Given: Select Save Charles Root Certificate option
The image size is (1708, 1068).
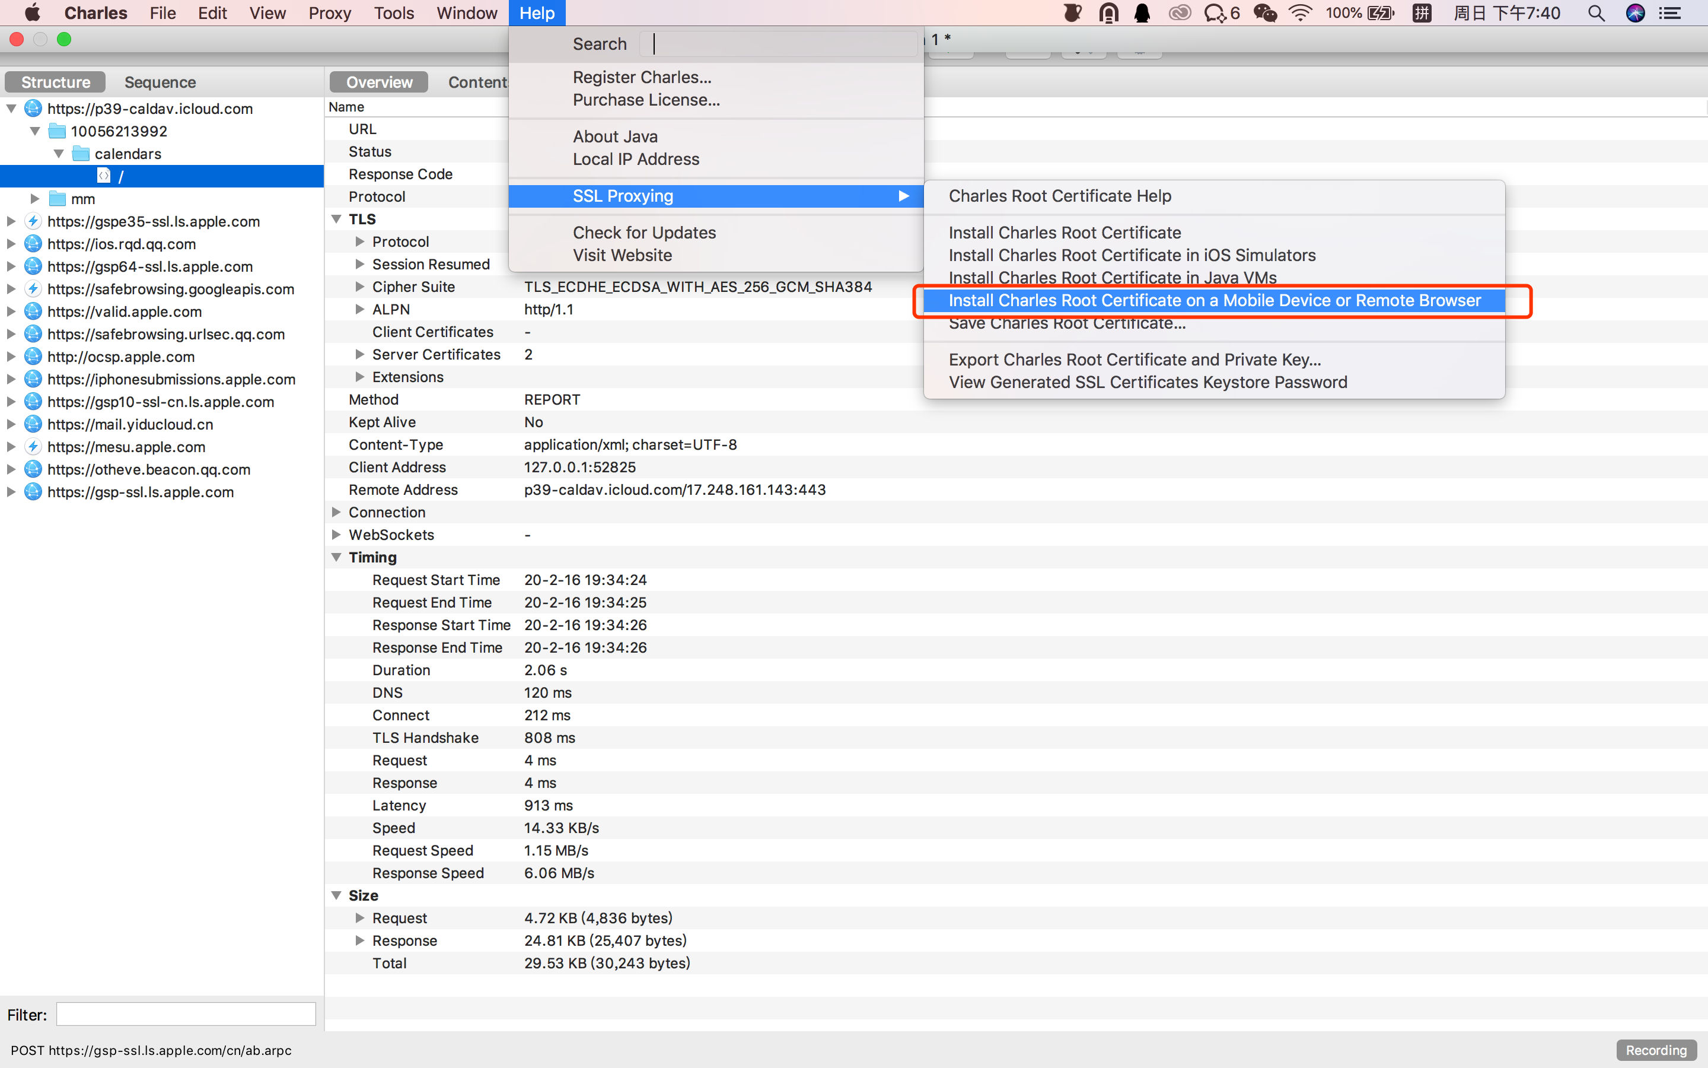Looking at the screenshot, I should click(1066, 324).
